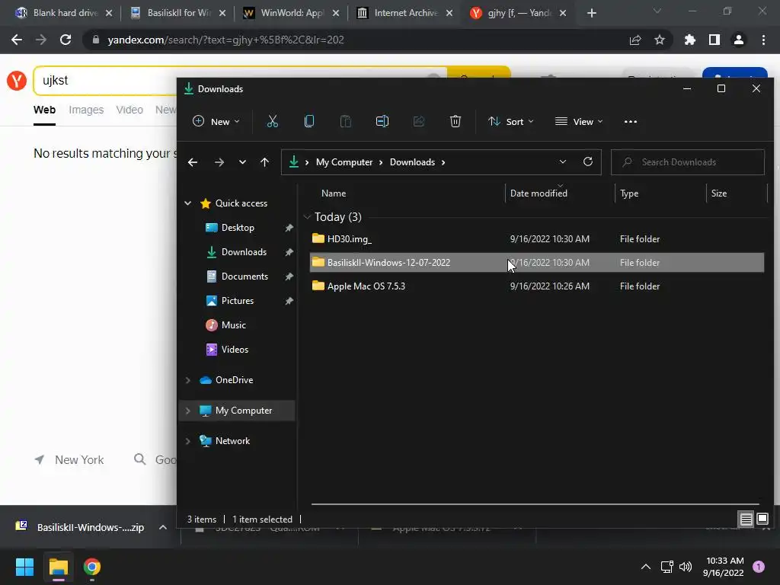This screenshot has width=780, height=585.
Task: Switch to details view icon in status bar
Action: [746, 519]
